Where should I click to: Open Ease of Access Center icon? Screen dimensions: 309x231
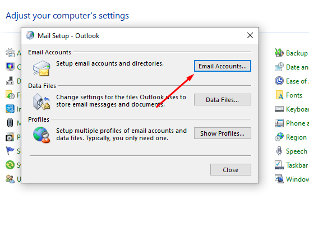pos(279,81)
